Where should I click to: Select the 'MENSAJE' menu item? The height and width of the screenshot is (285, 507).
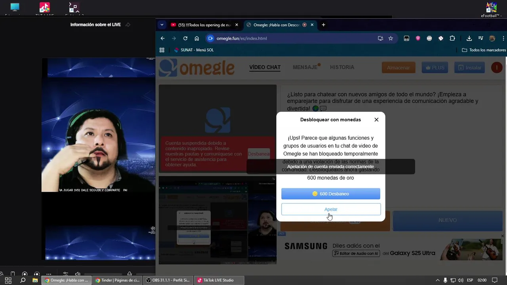pyautogui.click(x=305, y=67)
